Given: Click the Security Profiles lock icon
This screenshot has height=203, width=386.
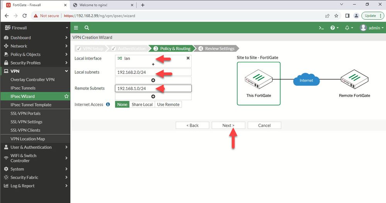Looking at the screenshot, I should click(x=6, y=63).
